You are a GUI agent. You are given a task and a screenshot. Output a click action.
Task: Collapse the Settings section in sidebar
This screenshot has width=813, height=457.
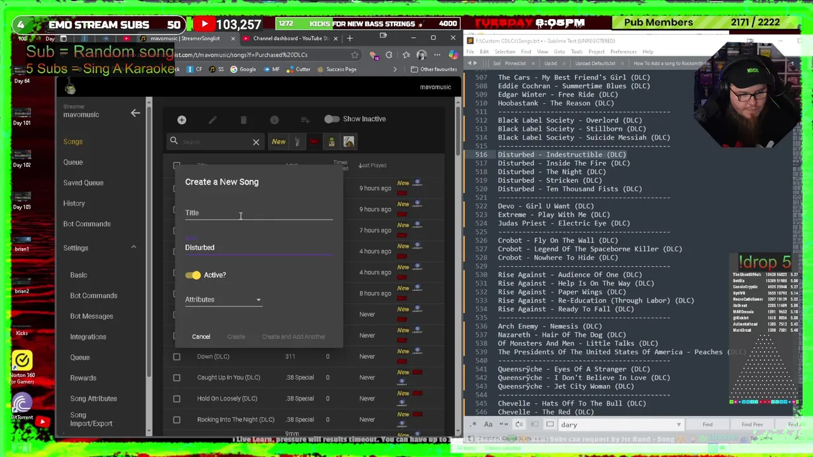[133, 248]
